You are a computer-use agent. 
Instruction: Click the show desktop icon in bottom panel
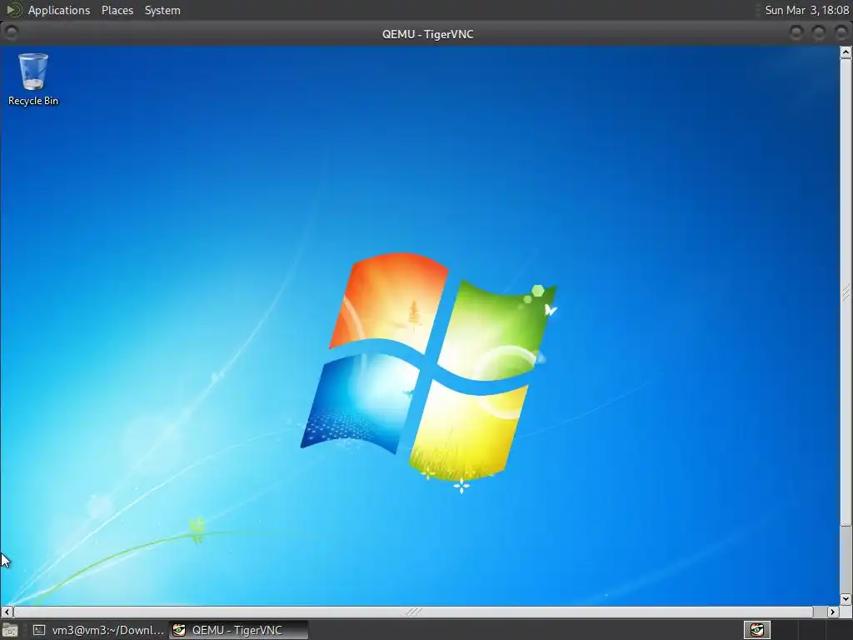coord(10,630)
